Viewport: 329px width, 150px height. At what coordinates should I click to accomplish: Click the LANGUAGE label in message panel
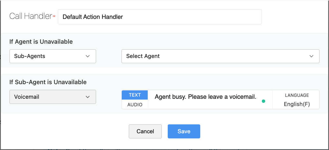(x=297, y=95)
